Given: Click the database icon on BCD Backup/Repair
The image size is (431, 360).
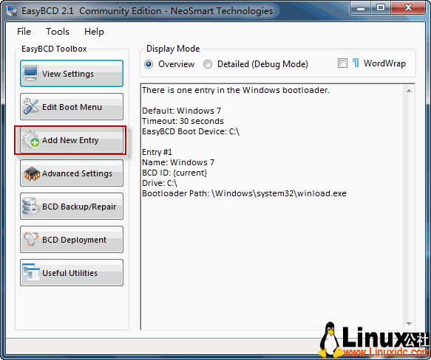Looking at the screenshot, I should pyautogui.click(x=30, y=206).
